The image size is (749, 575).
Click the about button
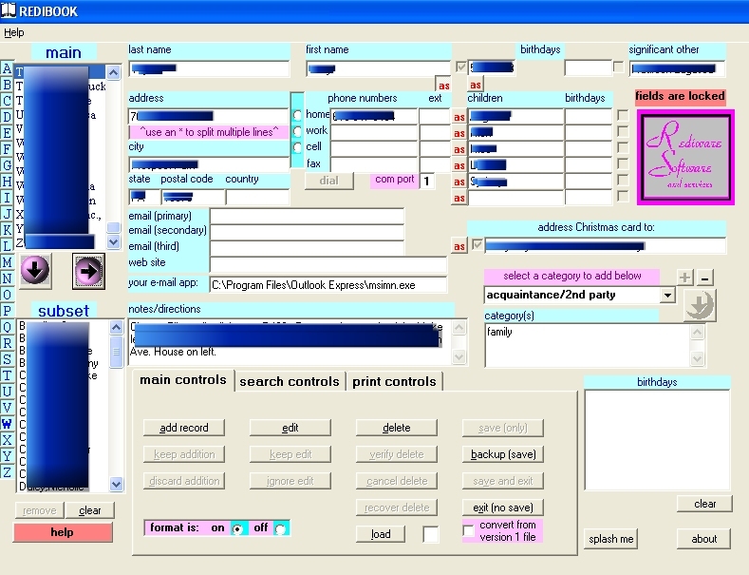click(x=703, y=539)
